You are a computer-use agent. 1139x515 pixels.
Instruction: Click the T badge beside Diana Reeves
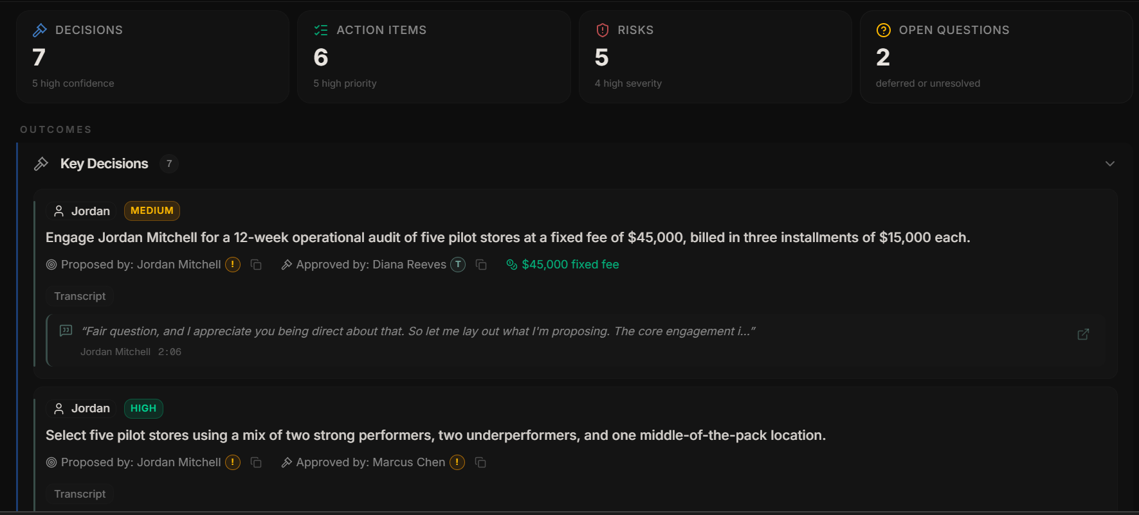[458, 265]
